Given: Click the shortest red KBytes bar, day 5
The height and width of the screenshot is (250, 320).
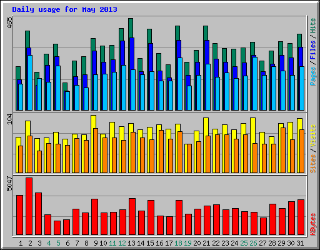Looking at the screenshot, I should 57,228.
